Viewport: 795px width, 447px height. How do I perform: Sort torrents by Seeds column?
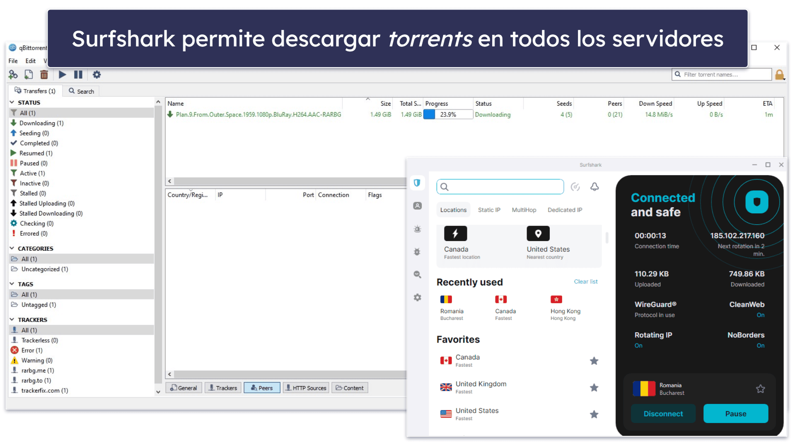click(549, 104)
